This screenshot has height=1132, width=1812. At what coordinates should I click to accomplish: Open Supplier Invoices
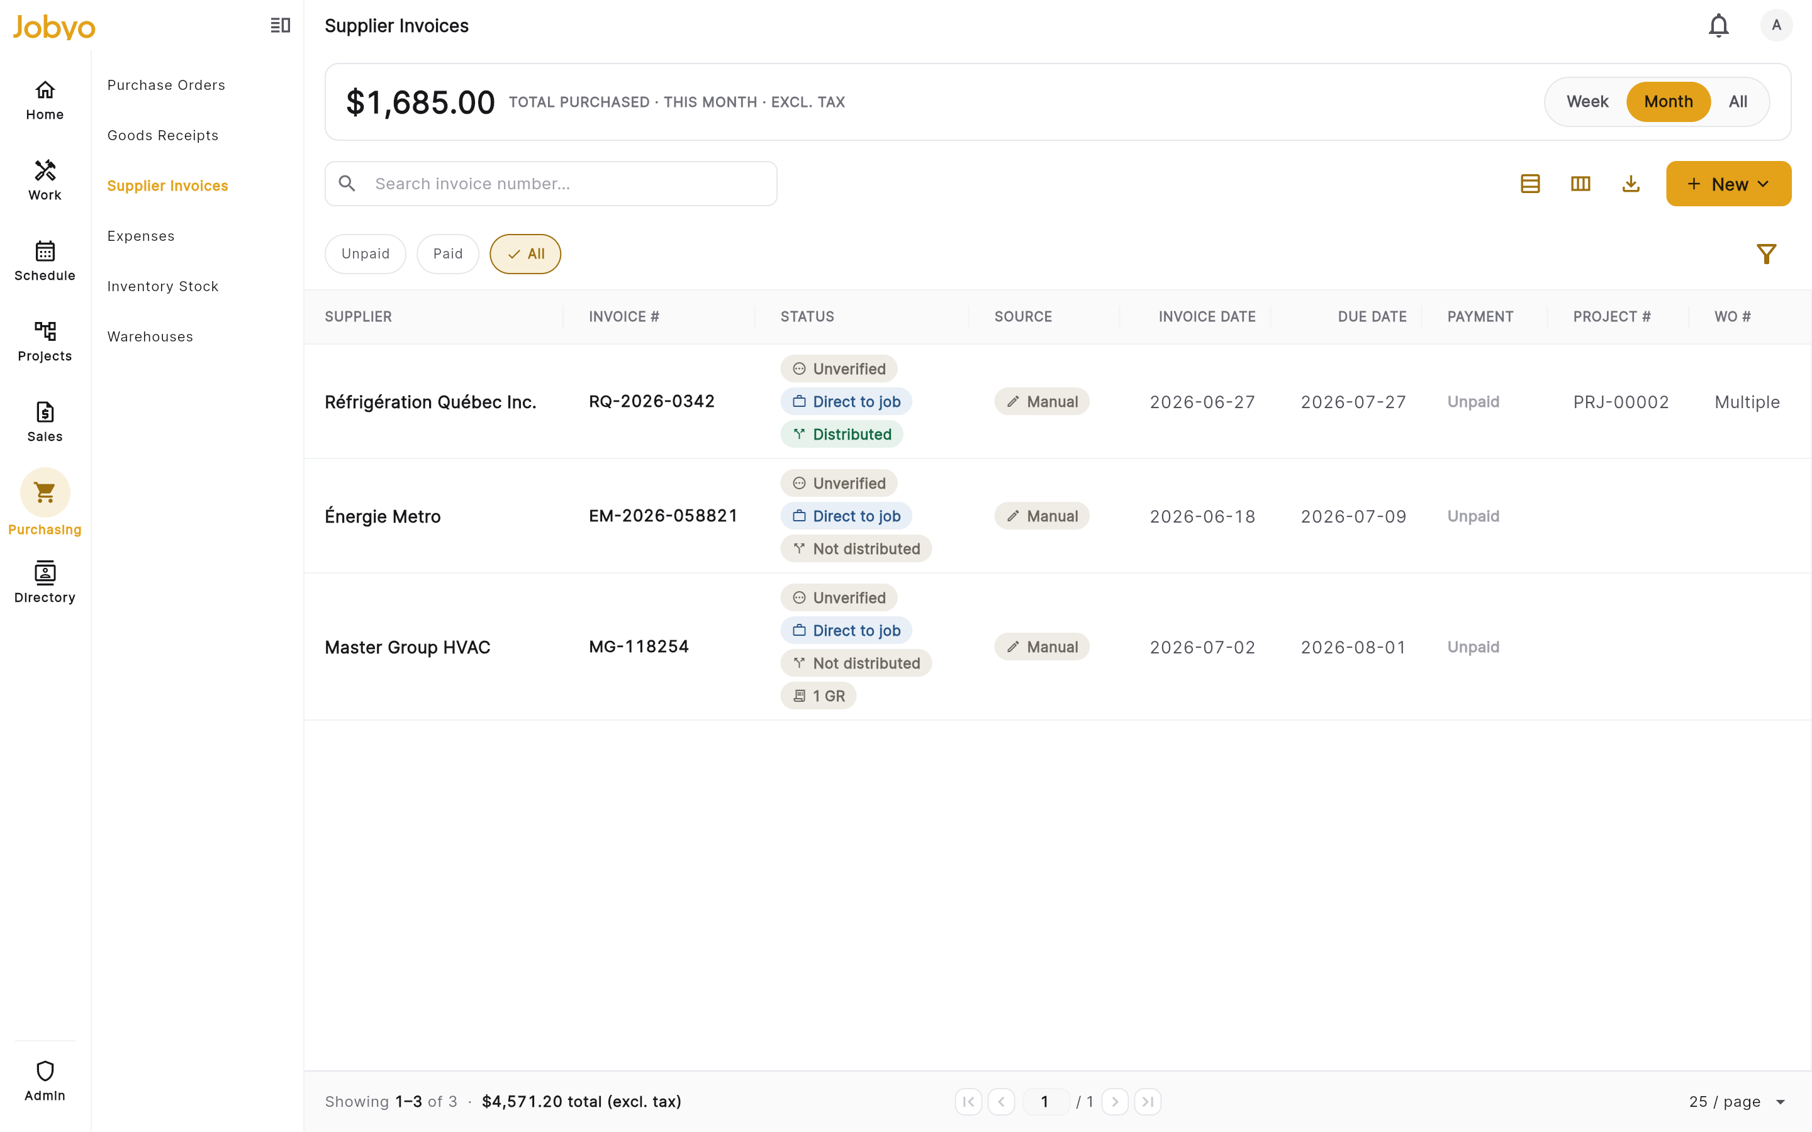(168, 186)
